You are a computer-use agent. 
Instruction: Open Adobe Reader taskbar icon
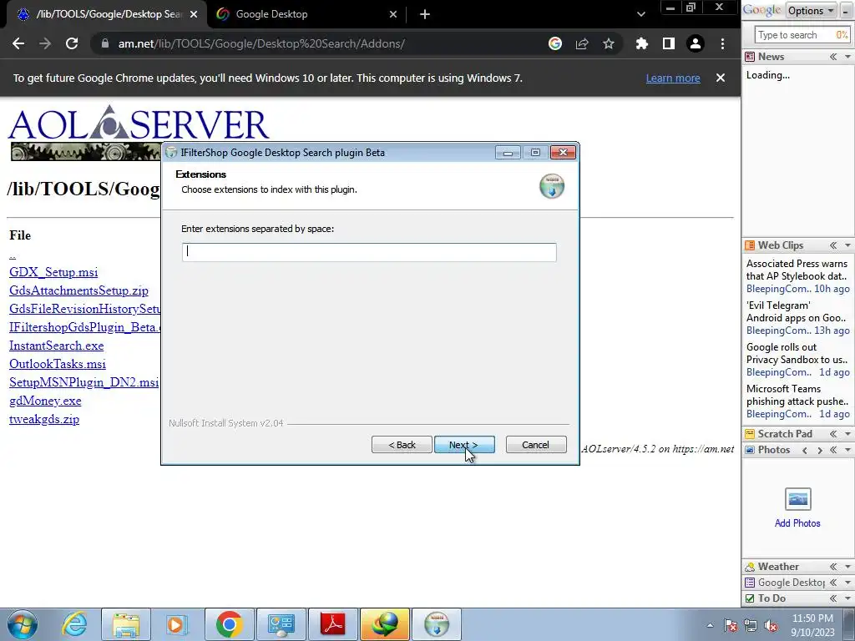(x=333, y=624)
